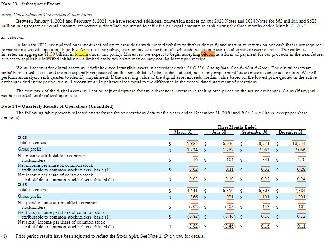Screen dimensions: 325x243
Task: Click 2019 net income value '143'
Action: (x=266, y=206)
